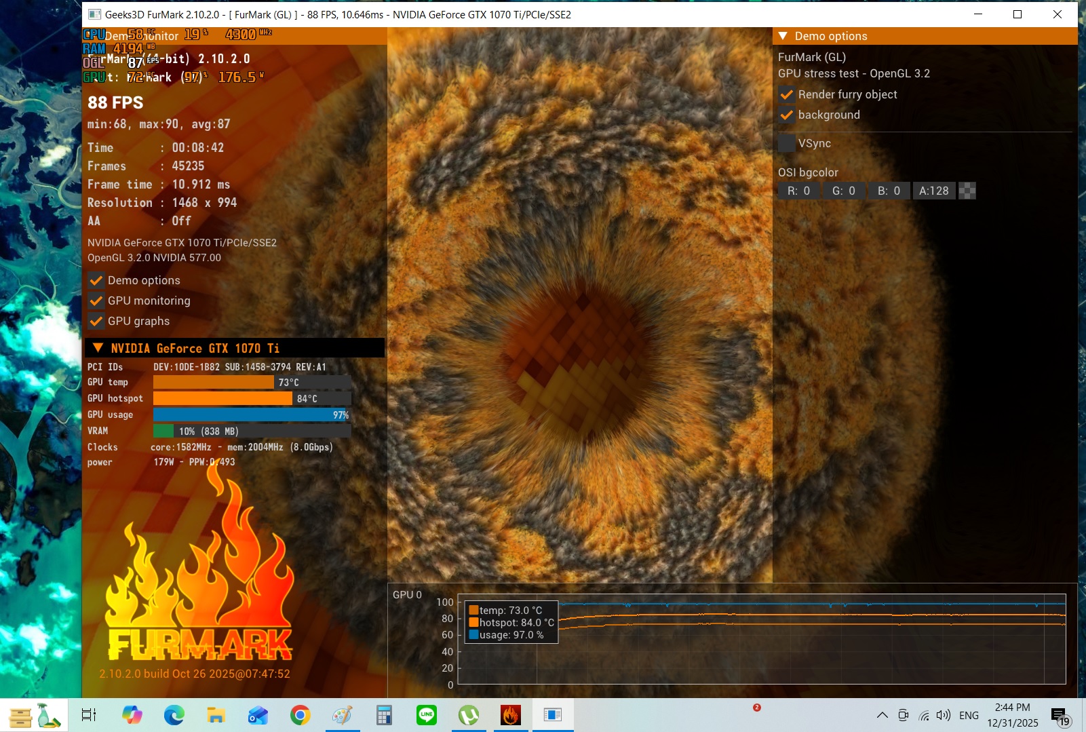Click the alpha checkerboard icon beside A:128

coord(967,191)
